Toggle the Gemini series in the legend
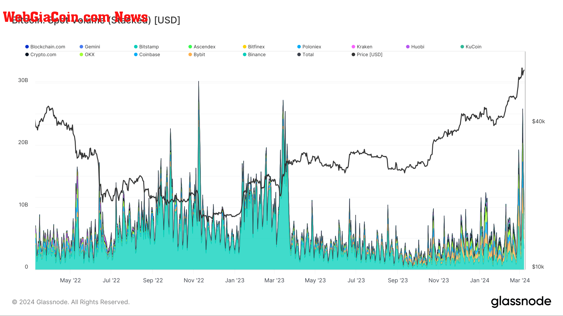 coord(90,47)
